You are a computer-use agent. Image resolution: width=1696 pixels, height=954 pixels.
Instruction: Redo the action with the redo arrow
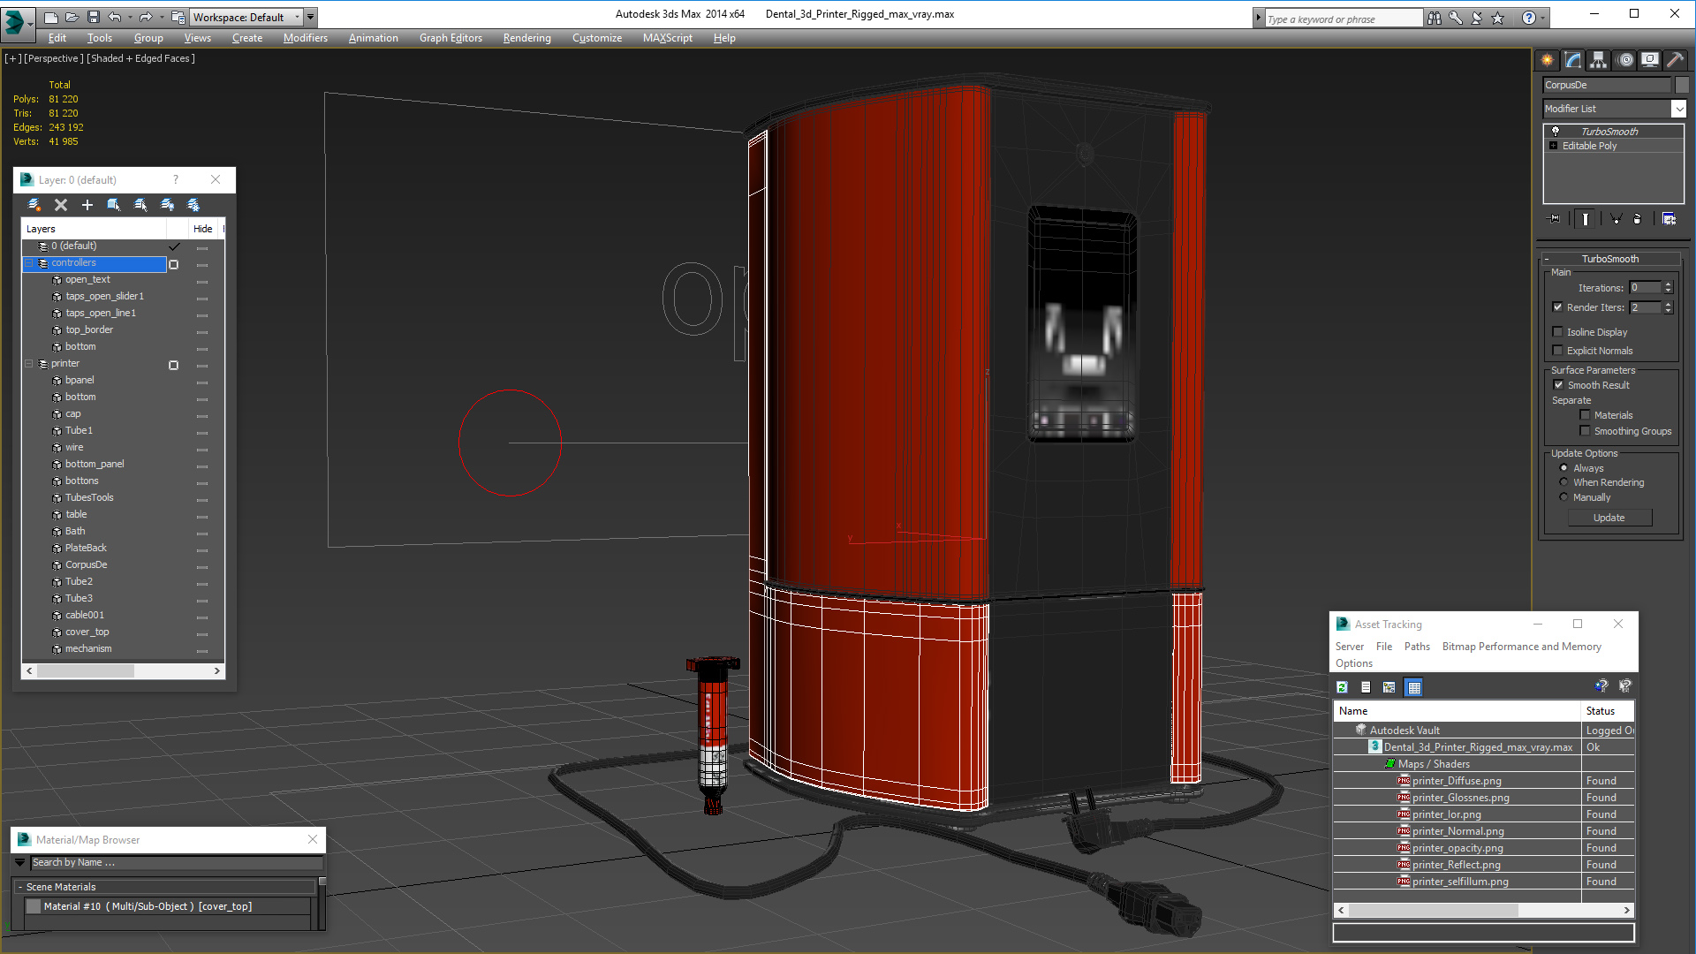[146, 17]
